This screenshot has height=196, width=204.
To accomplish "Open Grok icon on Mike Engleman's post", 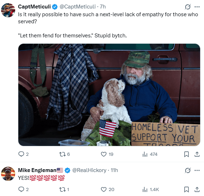I will (187, 170).
